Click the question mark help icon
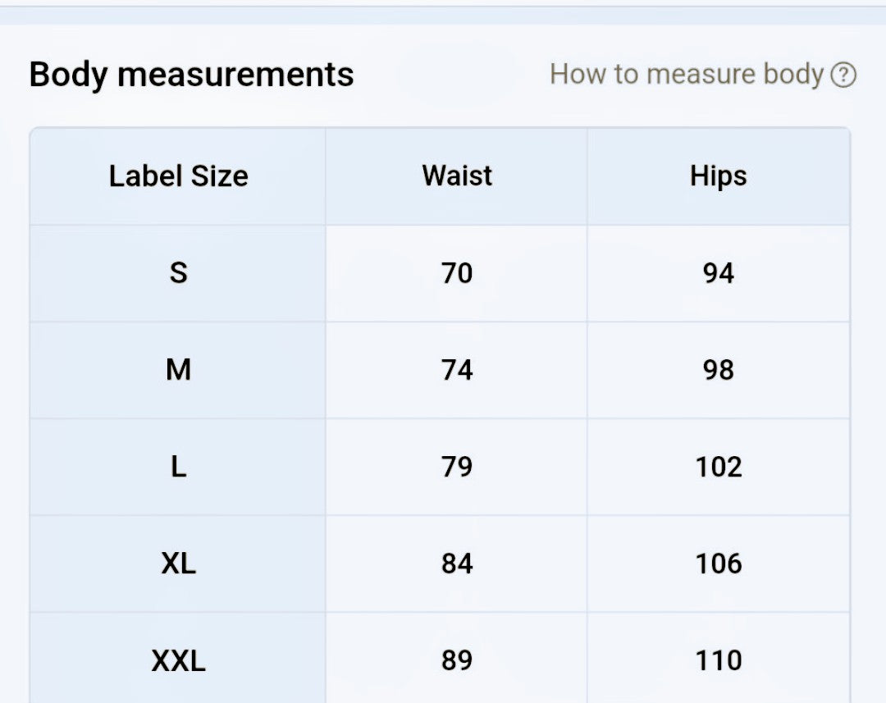886x703 pixels. (843, 75)
